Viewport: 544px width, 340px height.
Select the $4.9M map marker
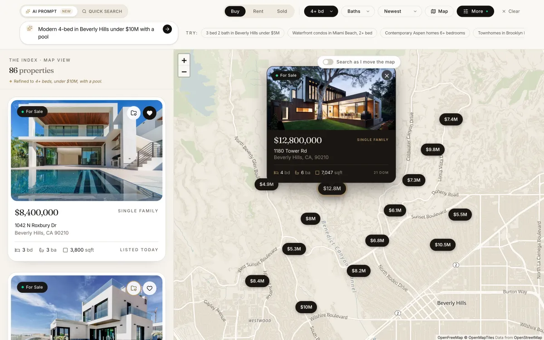(267, 185)
